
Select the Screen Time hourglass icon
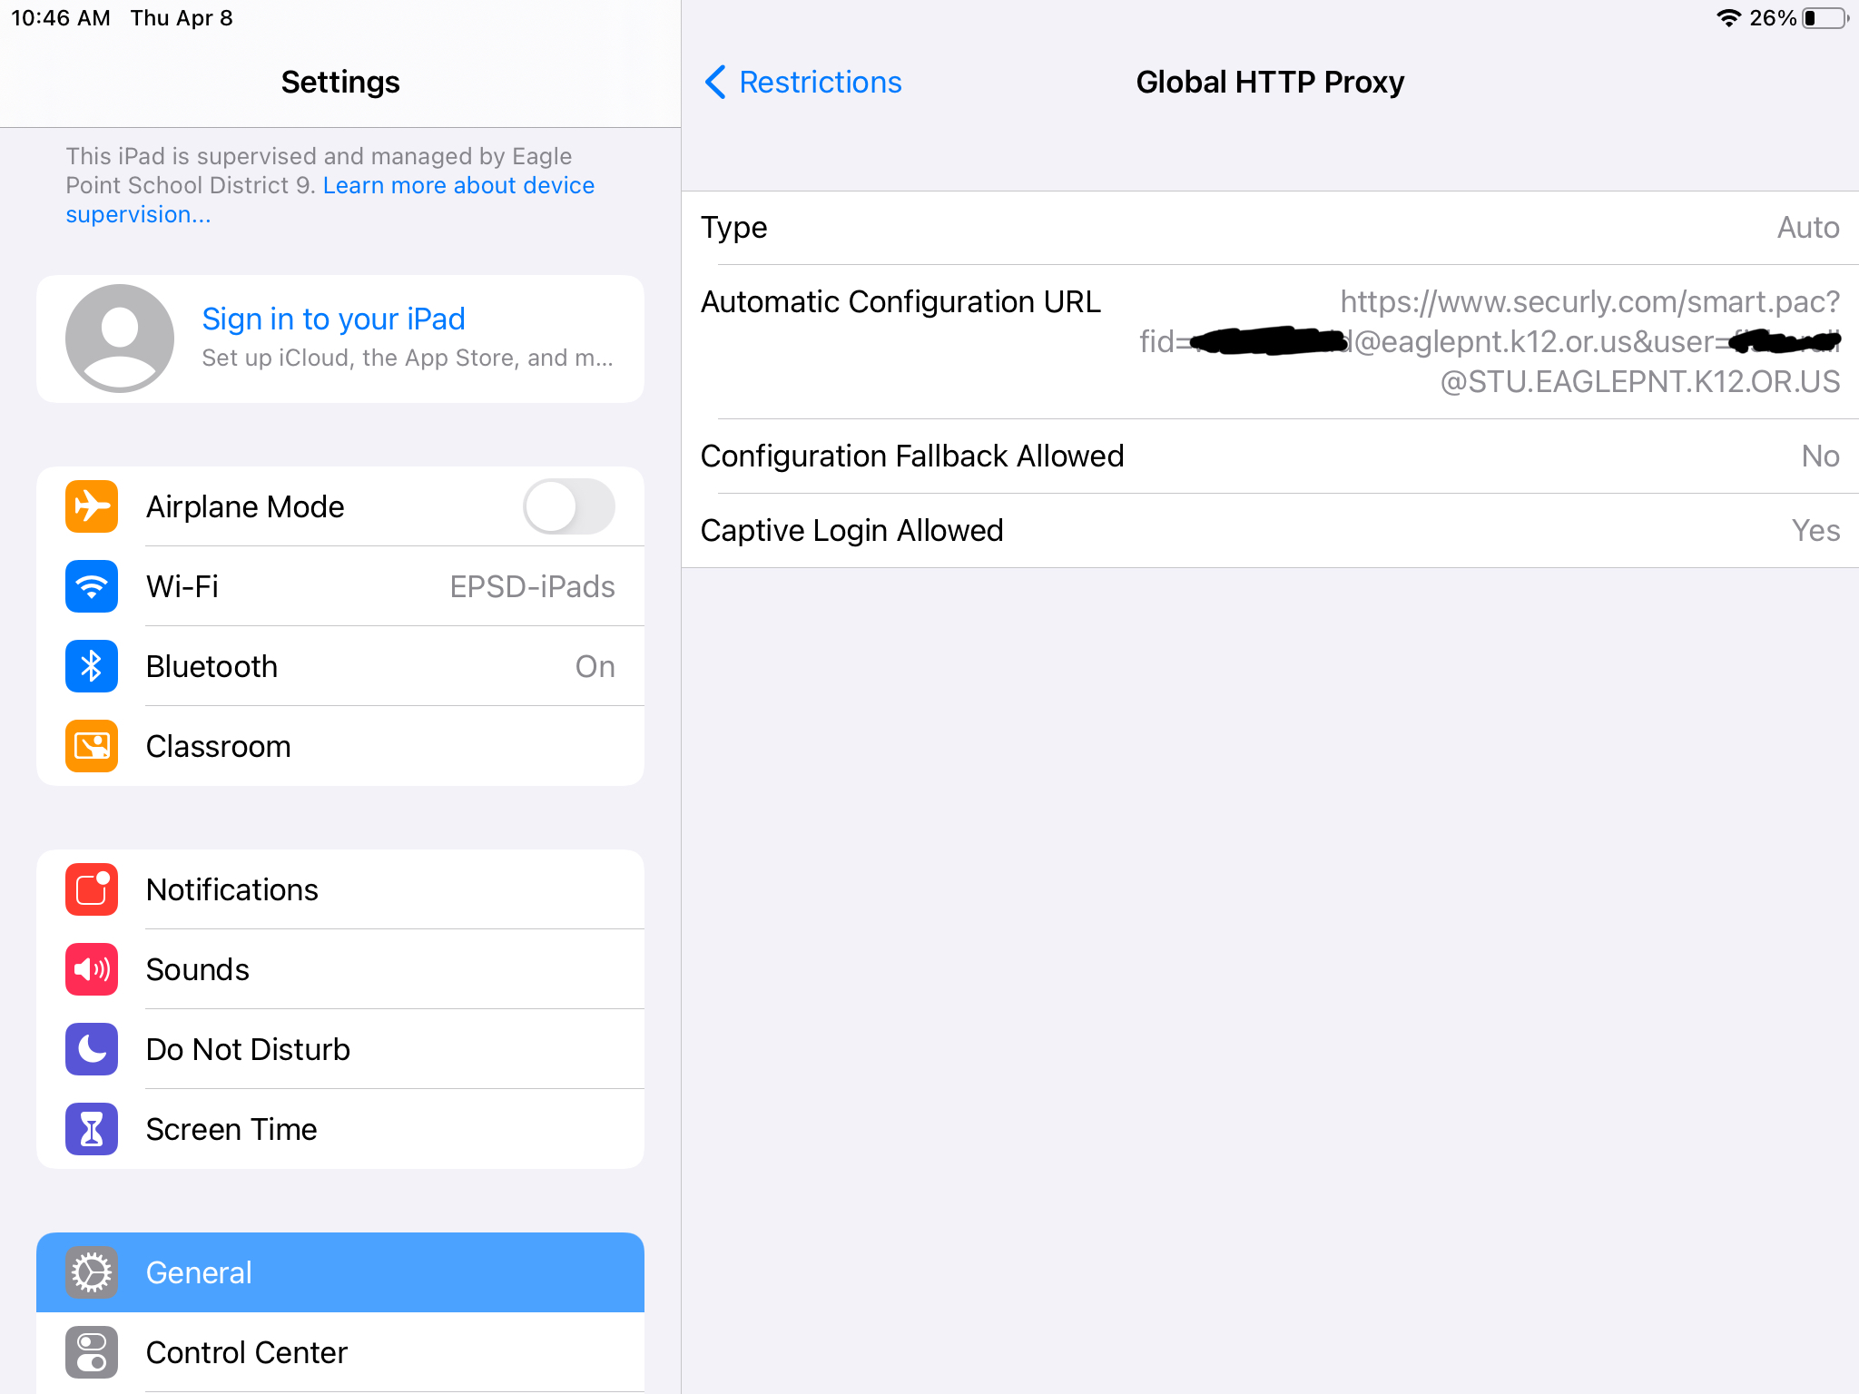91,1129
